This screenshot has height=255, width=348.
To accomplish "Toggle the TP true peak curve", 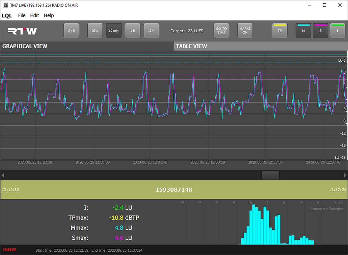I will [x=280, y=31].
